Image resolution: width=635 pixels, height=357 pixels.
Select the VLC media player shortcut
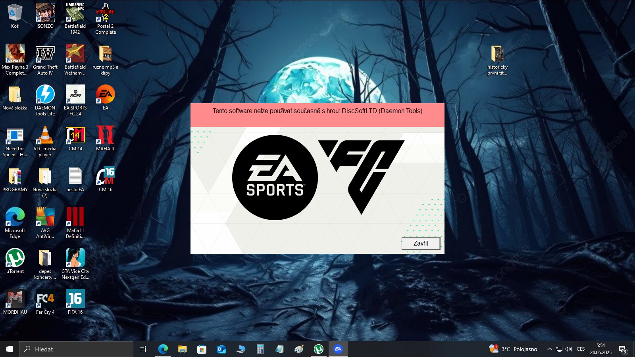(x=45, y=142)
